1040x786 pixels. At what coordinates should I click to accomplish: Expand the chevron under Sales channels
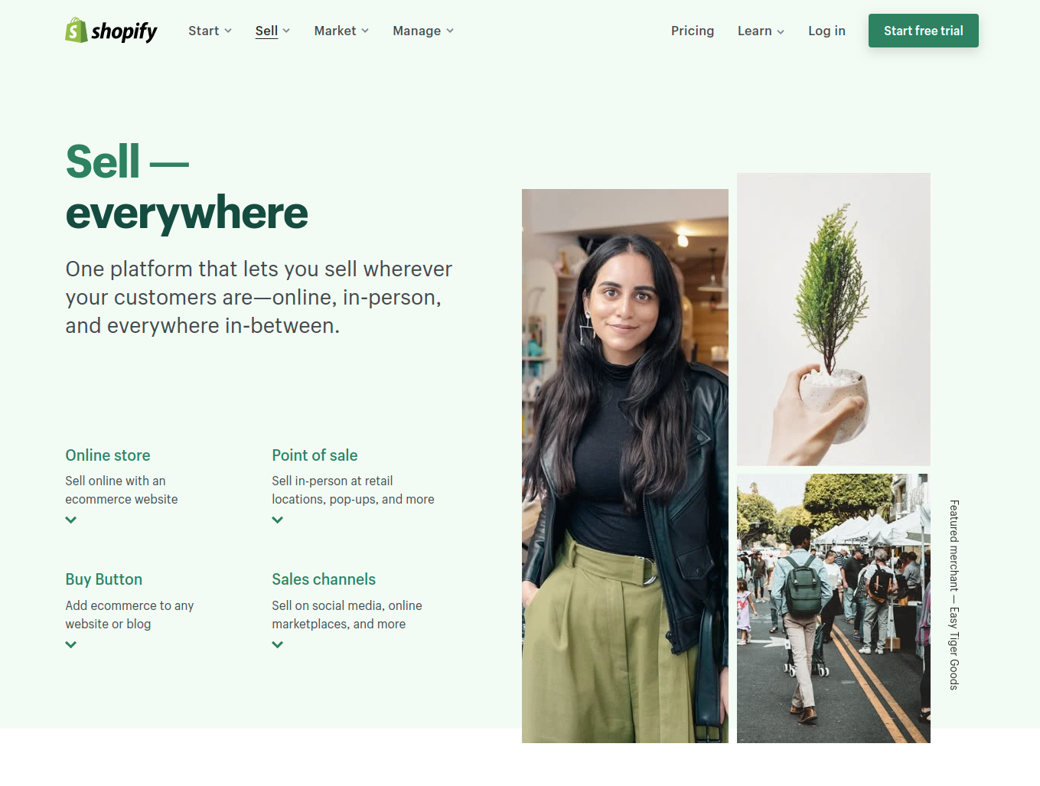(x=278, y=644)
